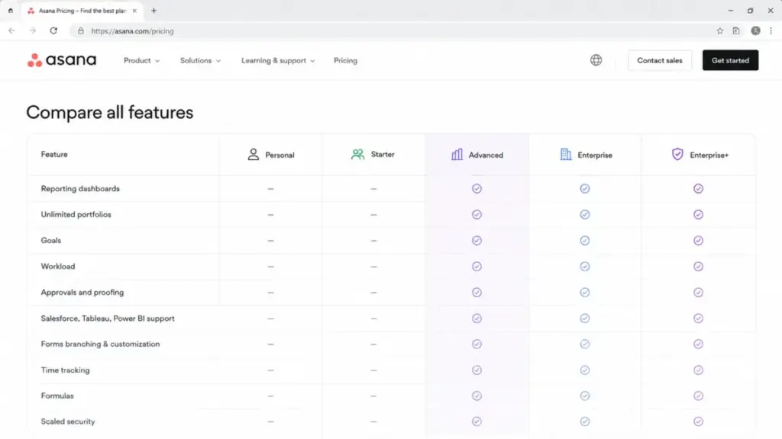Expand the Learning & support menu
Viewport: 782px width, 439px height.
278,60
